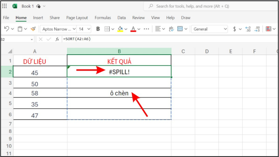Open the Insert tab
This screenshot has height=157, width=279.
(x=38, y=18)
